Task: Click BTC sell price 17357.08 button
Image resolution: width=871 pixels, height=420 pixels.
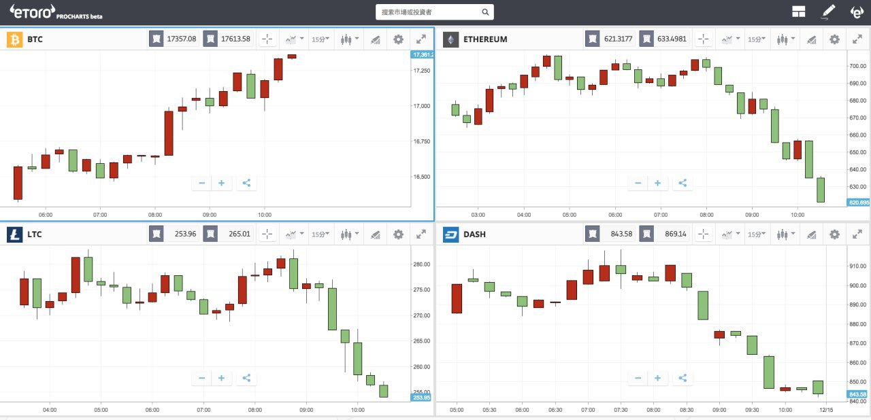Action: (x=174, y=39)
